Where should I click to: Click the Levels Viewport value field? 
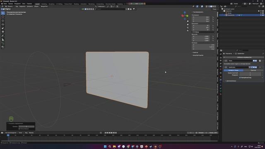click(x=250, y=73)
